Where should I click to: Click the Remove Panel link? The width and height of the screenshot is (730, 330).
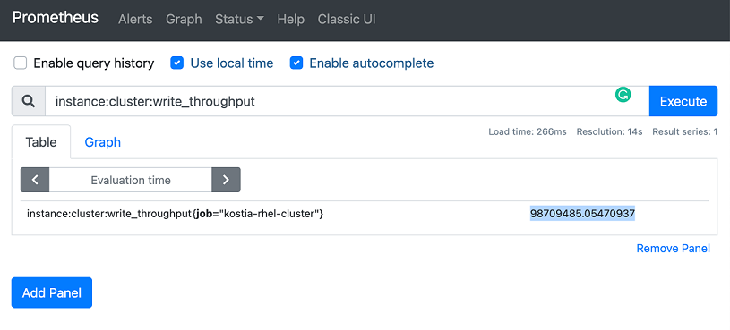click(x=674, y=249)
